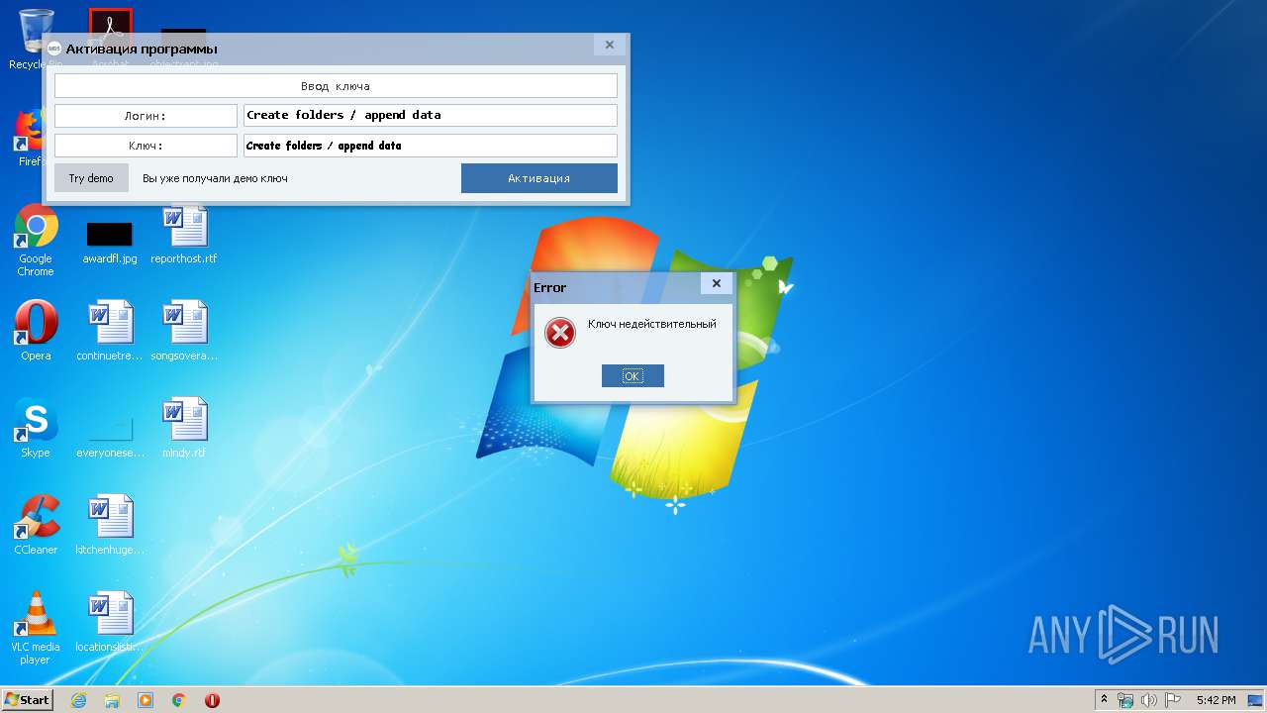Select songsovera… document on desktop
Screen dimensions: 1267x713
pyautogui.click(x=184, y=332)
